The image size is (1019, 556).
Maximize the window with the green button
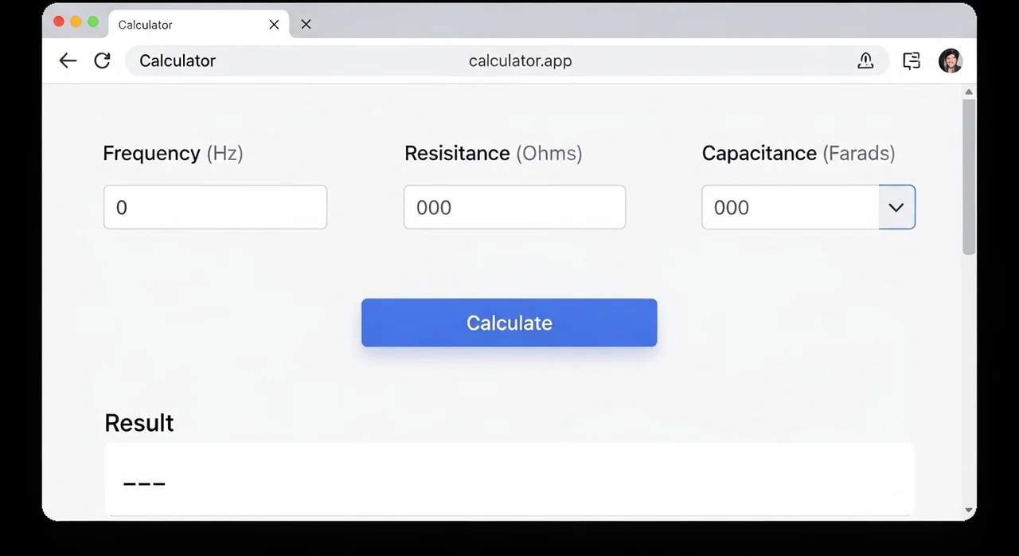point(92,22)
